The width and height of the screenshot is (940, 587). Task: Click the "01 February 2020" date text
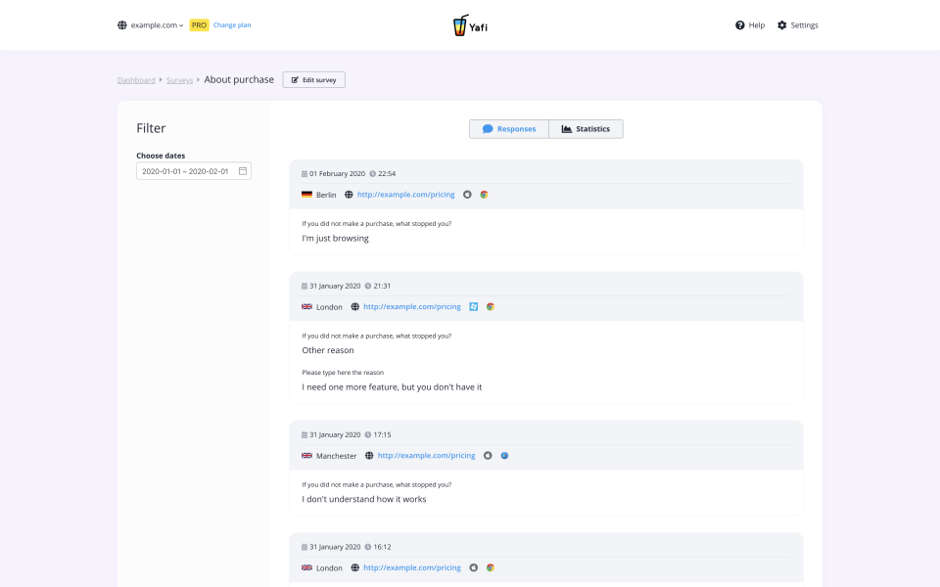[338, 174]
